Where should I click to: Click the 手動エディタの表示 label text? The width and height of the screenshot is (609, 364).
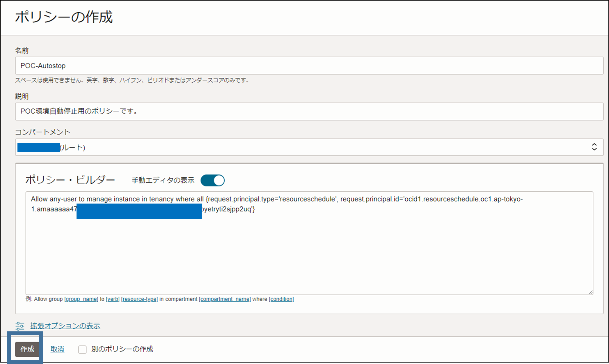163,181
